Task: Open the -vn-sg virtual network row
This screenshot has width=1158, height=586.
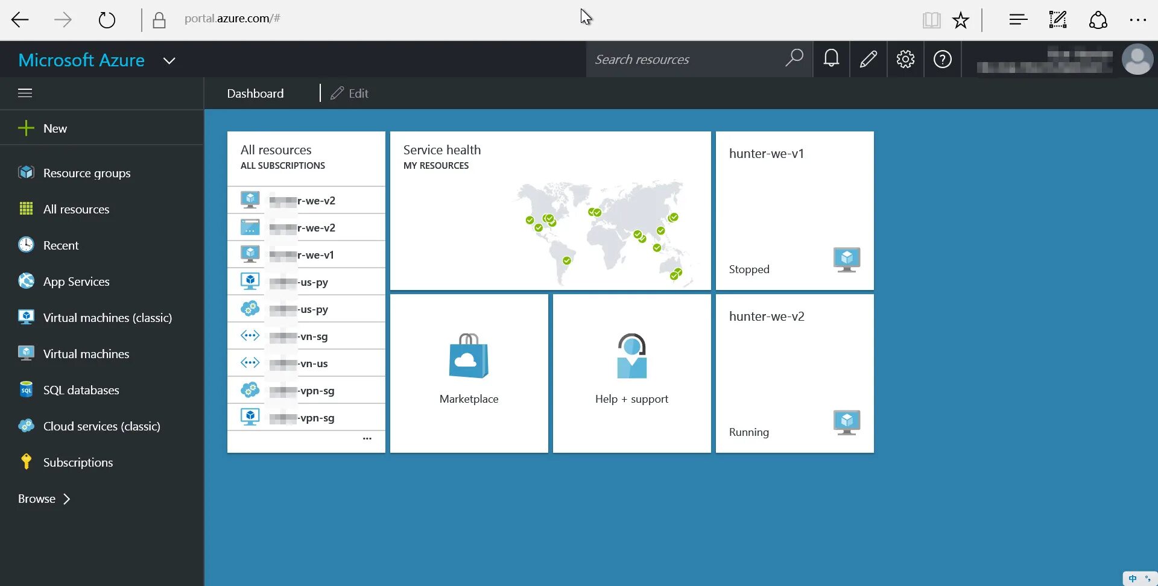Action: tap(306, 336)
